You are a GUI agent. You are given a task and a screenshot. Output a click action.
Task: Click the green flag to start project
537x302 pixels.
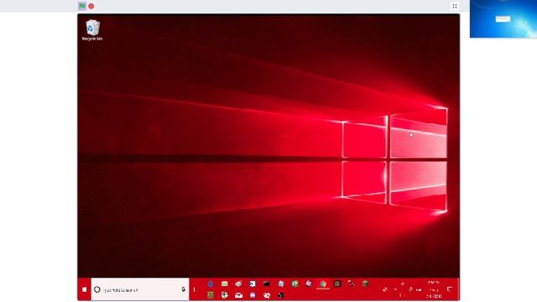[82, 6]
